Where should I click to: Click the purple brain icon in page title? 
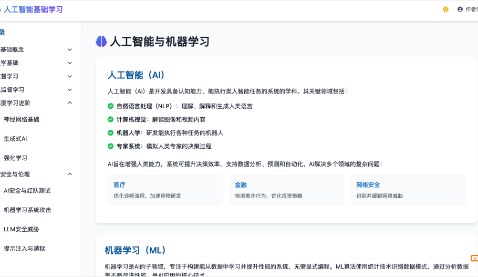coord(101,42)
